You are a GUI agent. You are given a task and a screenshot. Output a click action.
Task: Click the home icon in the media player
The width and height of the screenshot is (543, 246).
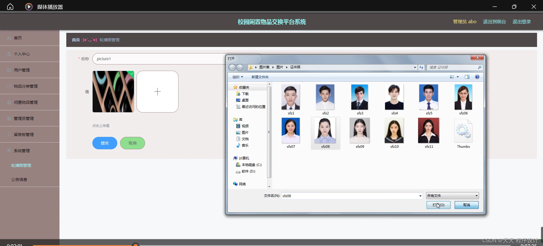point(10,7)
